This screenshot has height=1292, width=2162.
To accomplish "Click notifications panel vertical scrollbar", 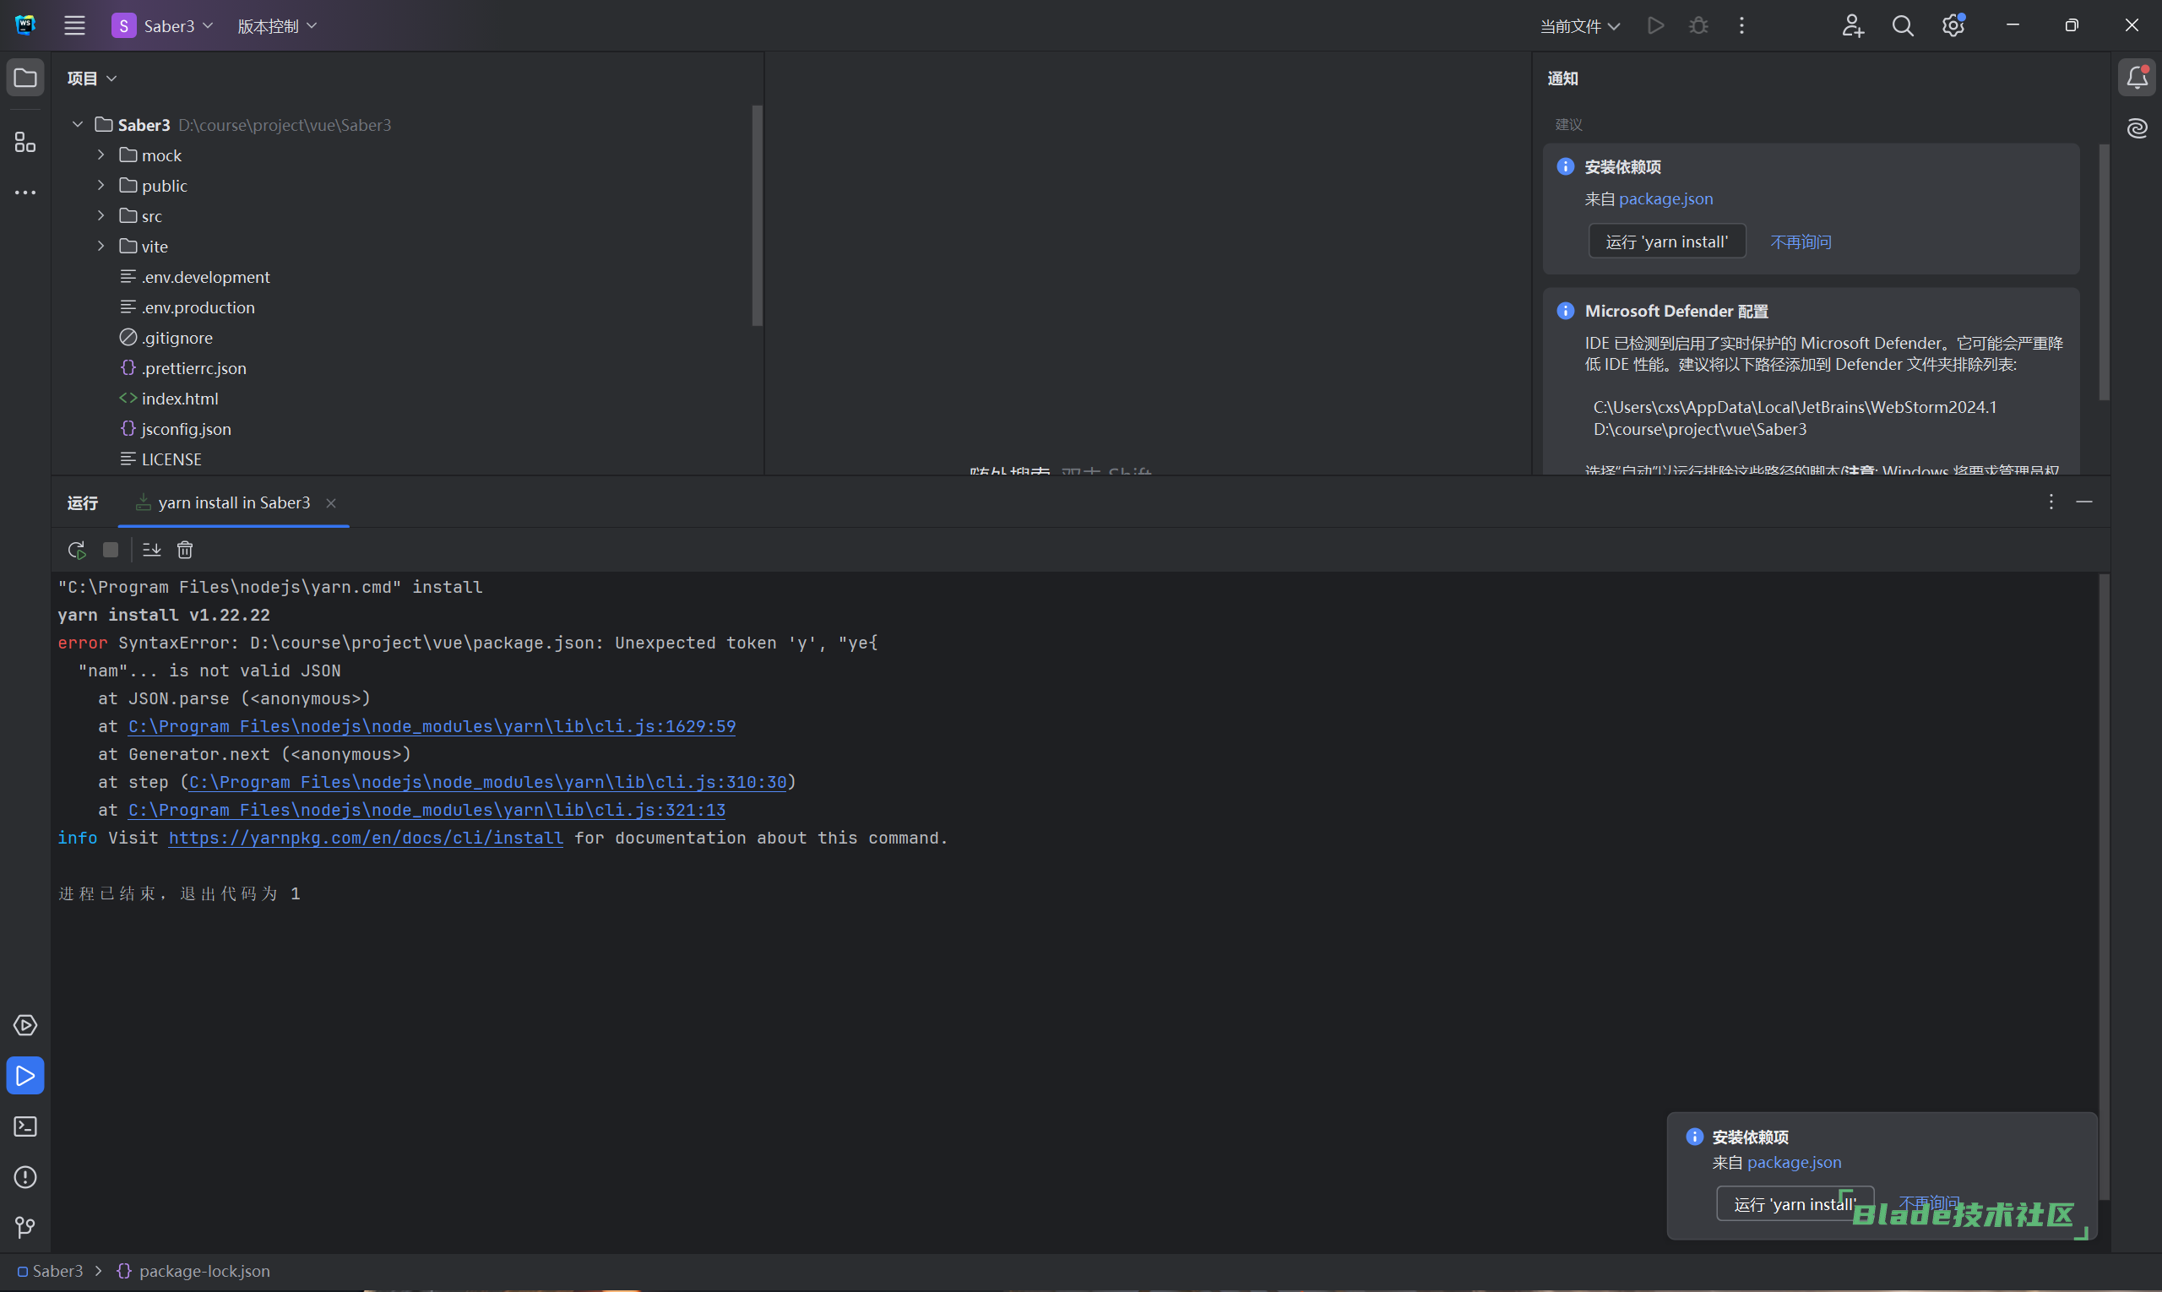I will pos(2104,272).
